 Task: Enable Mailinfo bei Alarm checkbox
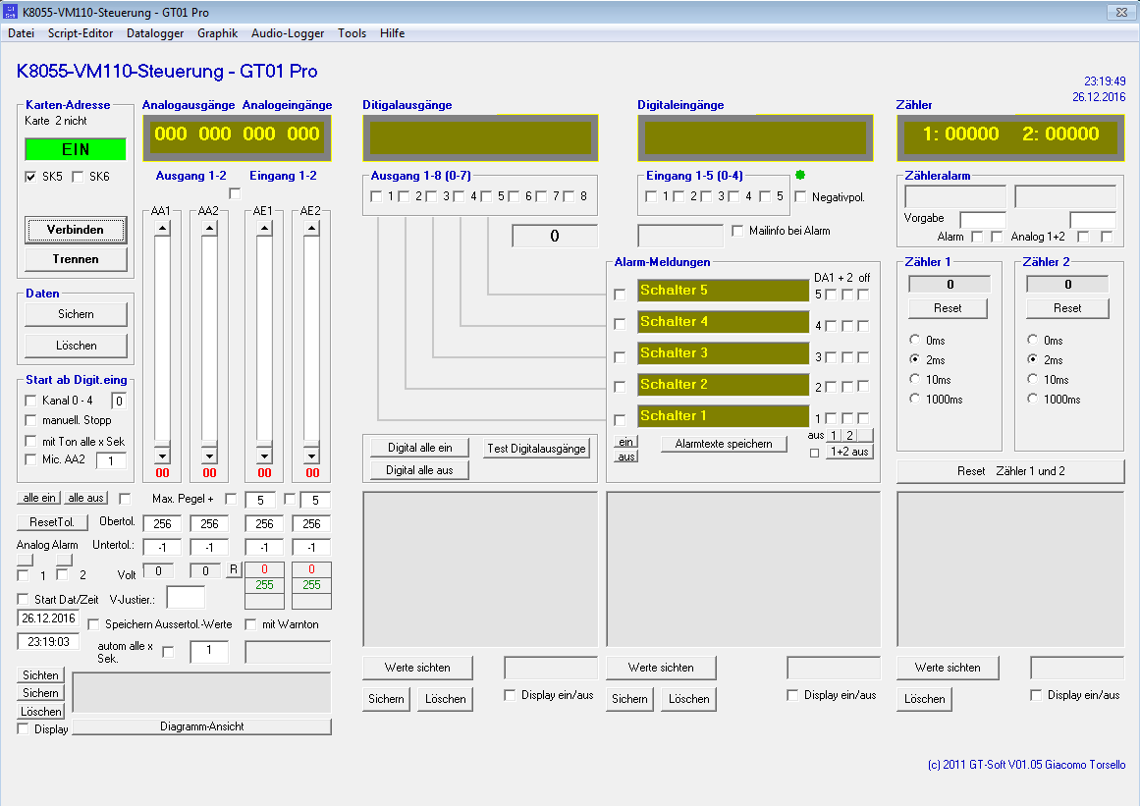(738, 231)
